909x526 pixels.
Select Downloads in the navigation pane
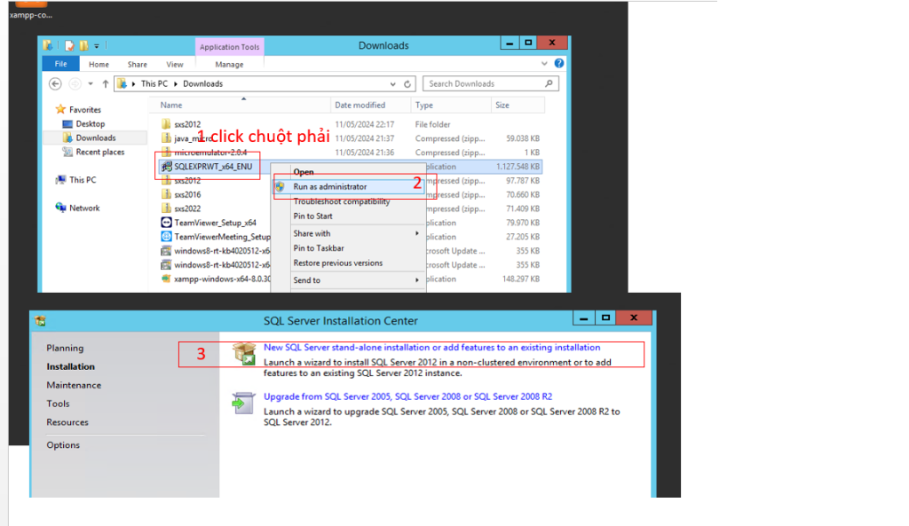(x=96, y=137)
